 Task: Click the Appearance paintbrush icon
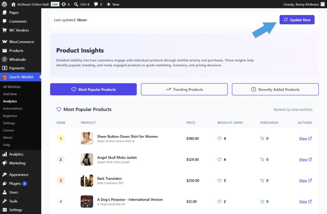pos(4,175)
